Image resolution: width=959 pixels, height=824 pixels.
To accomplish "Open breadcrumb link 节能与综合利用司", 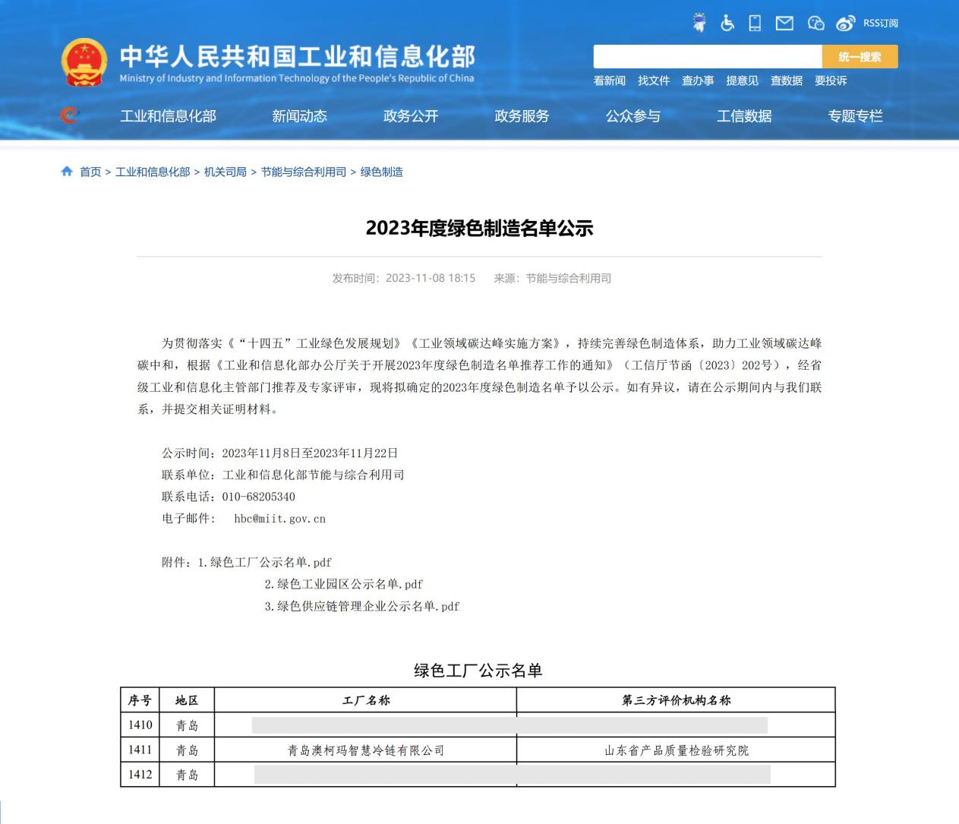I will point(302,172).
